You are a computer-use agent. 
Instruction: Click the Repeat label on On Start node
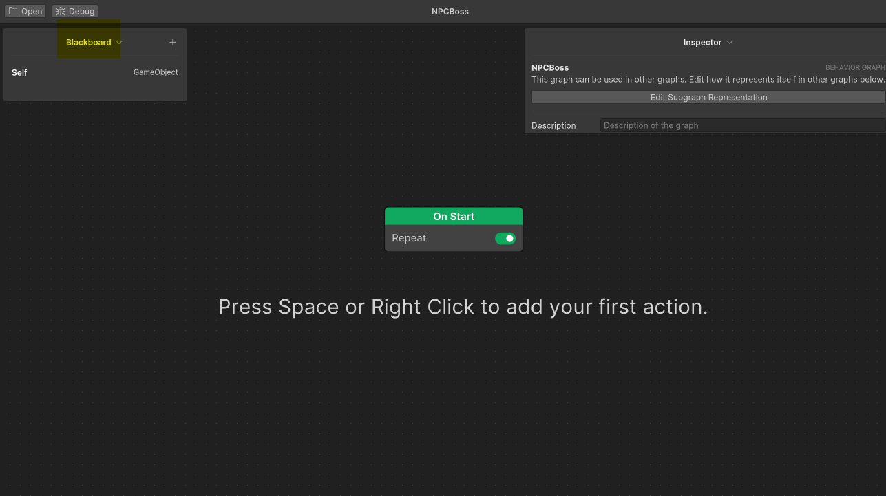409,238
